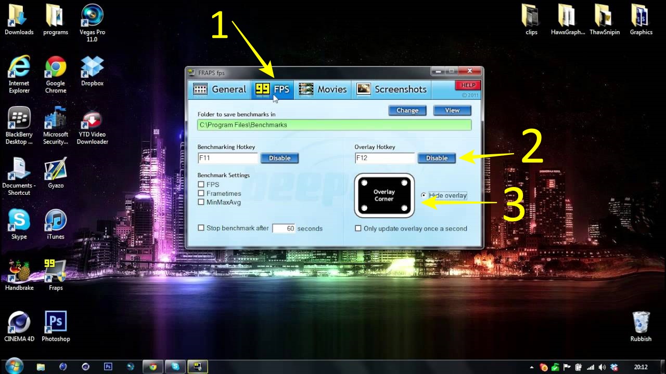Toggle Stop benchmark after seconds checkbox
666x374 pixels.
[x=201, y=228]
